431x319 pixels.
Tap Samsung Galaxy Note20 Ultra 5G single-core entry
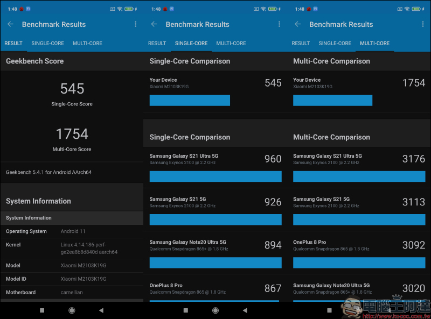215,253
